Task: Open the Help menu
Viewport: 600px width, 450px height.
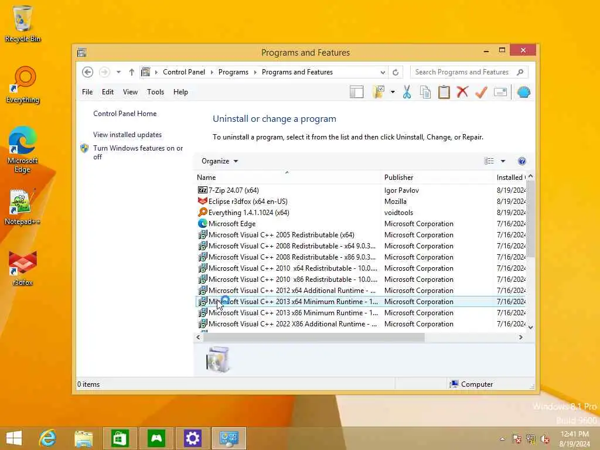Action: pyautogui.click(x=180, y=92)
